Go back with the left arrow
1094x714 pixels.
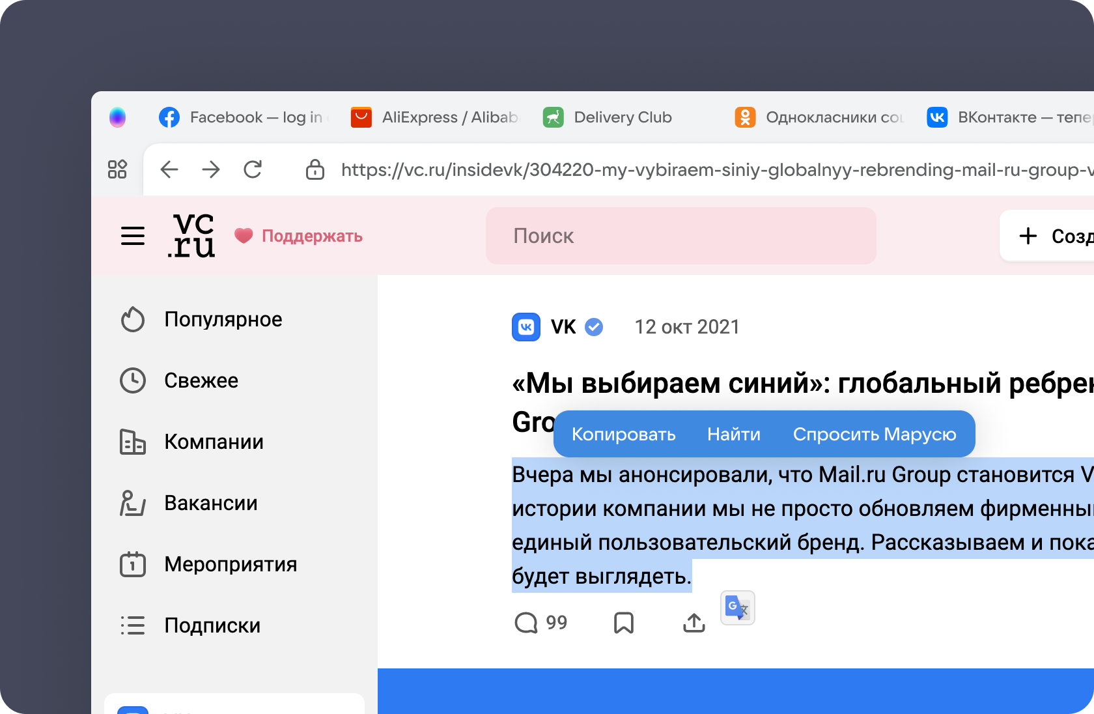tap(169, 169)
